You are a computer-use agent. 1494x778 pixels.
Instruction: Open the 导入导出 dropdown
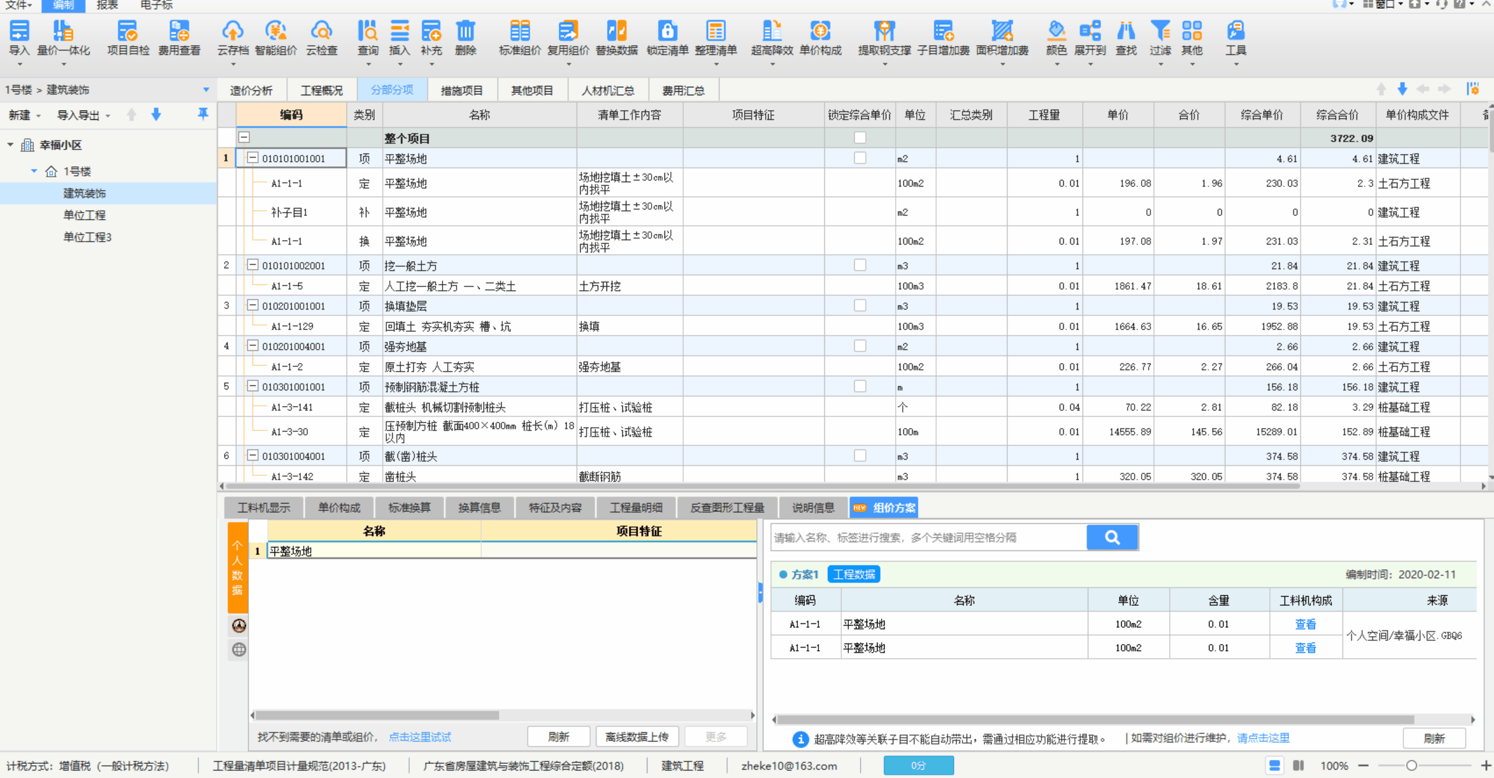click(83, 115)
